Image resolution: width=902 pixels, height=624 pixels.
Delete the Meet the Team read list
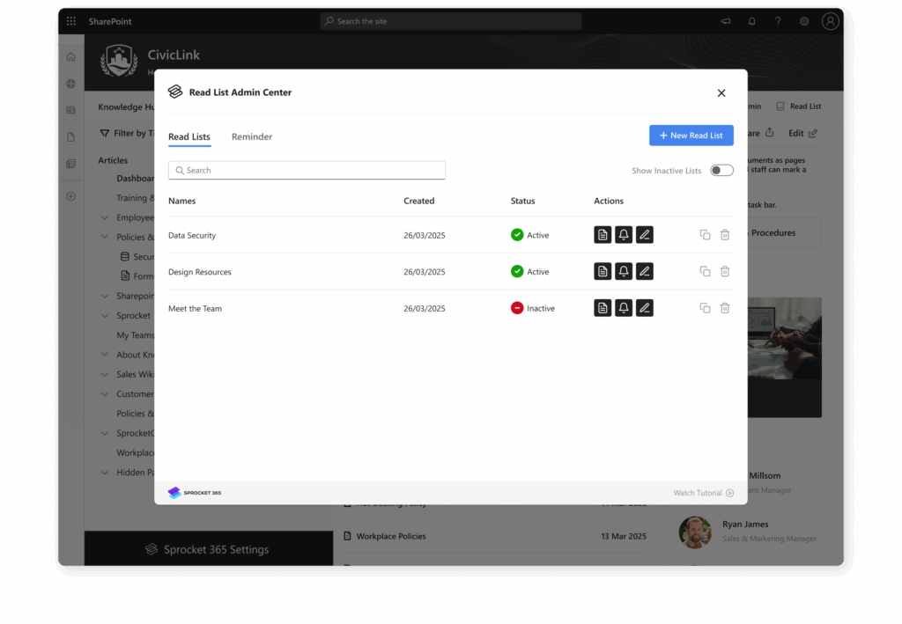point(725,308)
